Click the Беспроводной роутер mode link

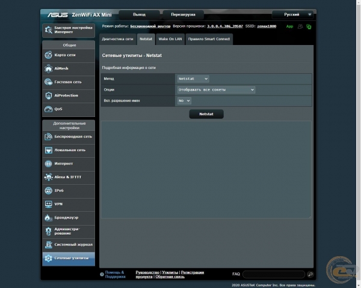(150, 26)
